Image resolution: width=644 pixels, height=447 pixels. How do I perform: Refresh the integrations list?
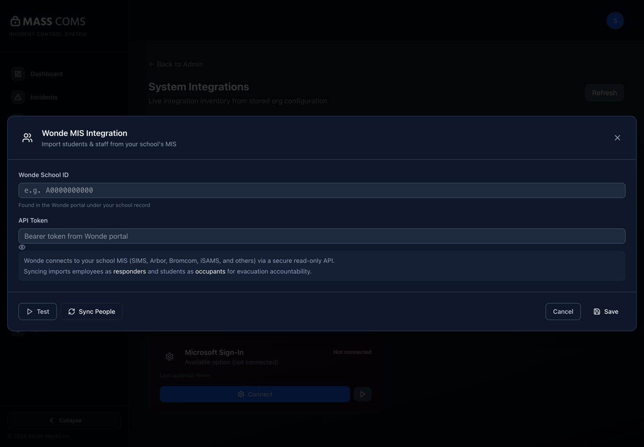point(604,93)
